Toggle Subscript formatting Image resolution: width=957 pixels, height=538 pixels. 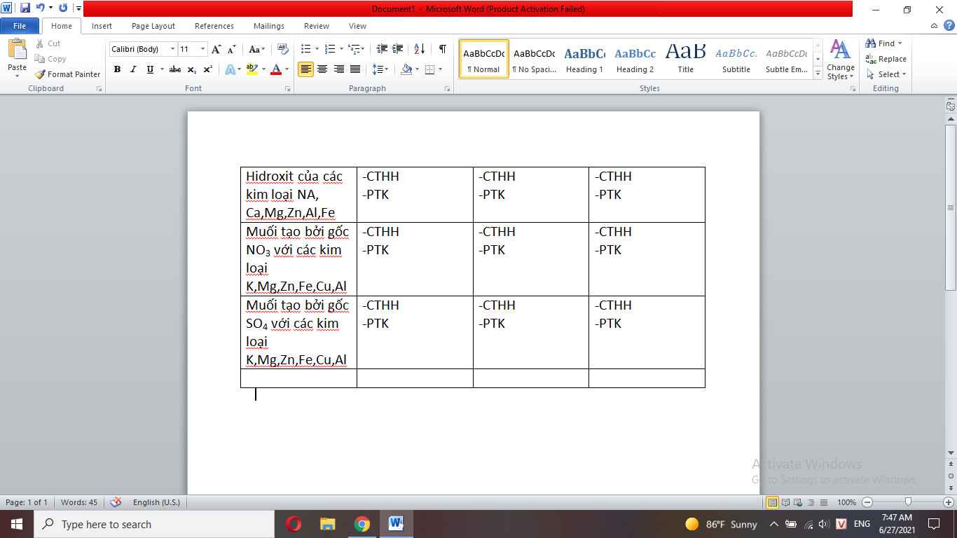click(193, 69)
